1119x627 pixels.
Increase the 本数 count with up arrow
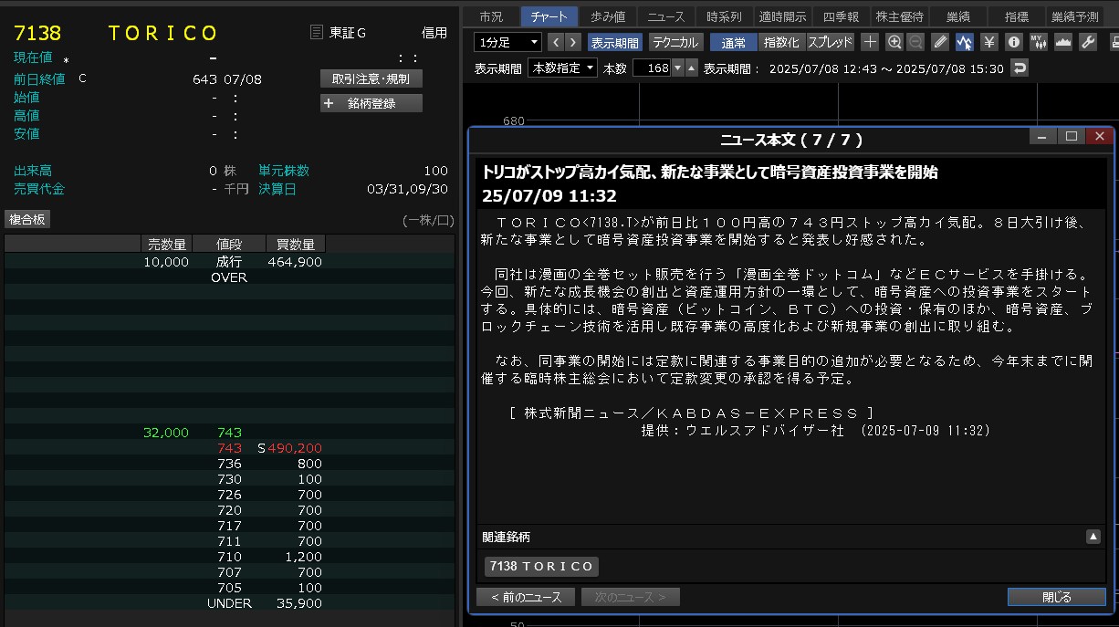click(691, 68)
